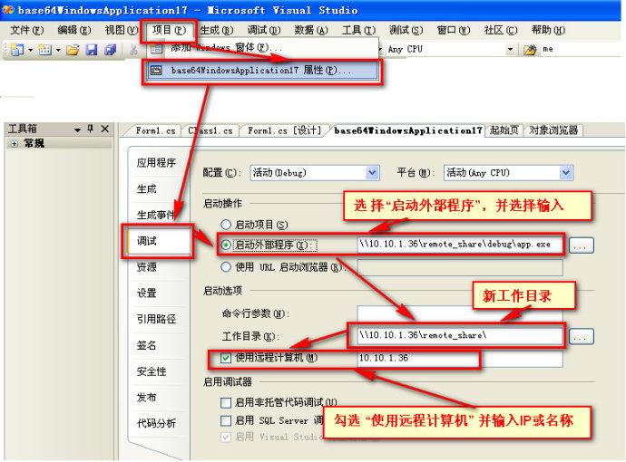Switch to the Class1.cs tab

coord(210,130)
